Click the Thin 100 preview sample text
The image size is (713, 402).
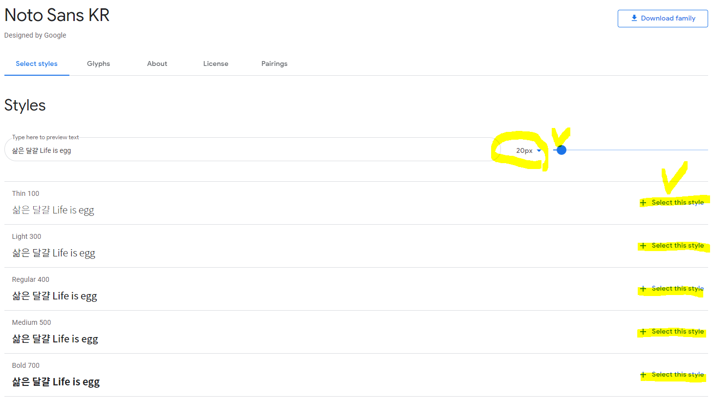point(53,210)
